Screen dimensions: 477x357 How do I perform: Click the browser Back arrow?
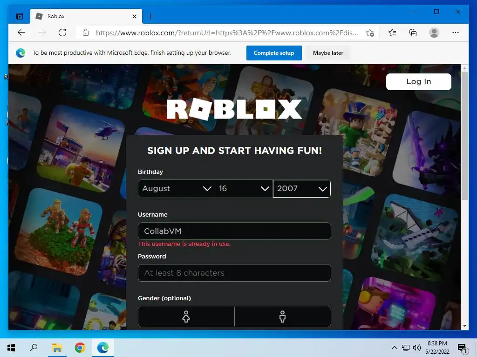[21, 33]
